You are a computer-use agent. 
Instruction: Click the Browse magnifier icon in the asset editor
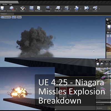pos(102,64)
